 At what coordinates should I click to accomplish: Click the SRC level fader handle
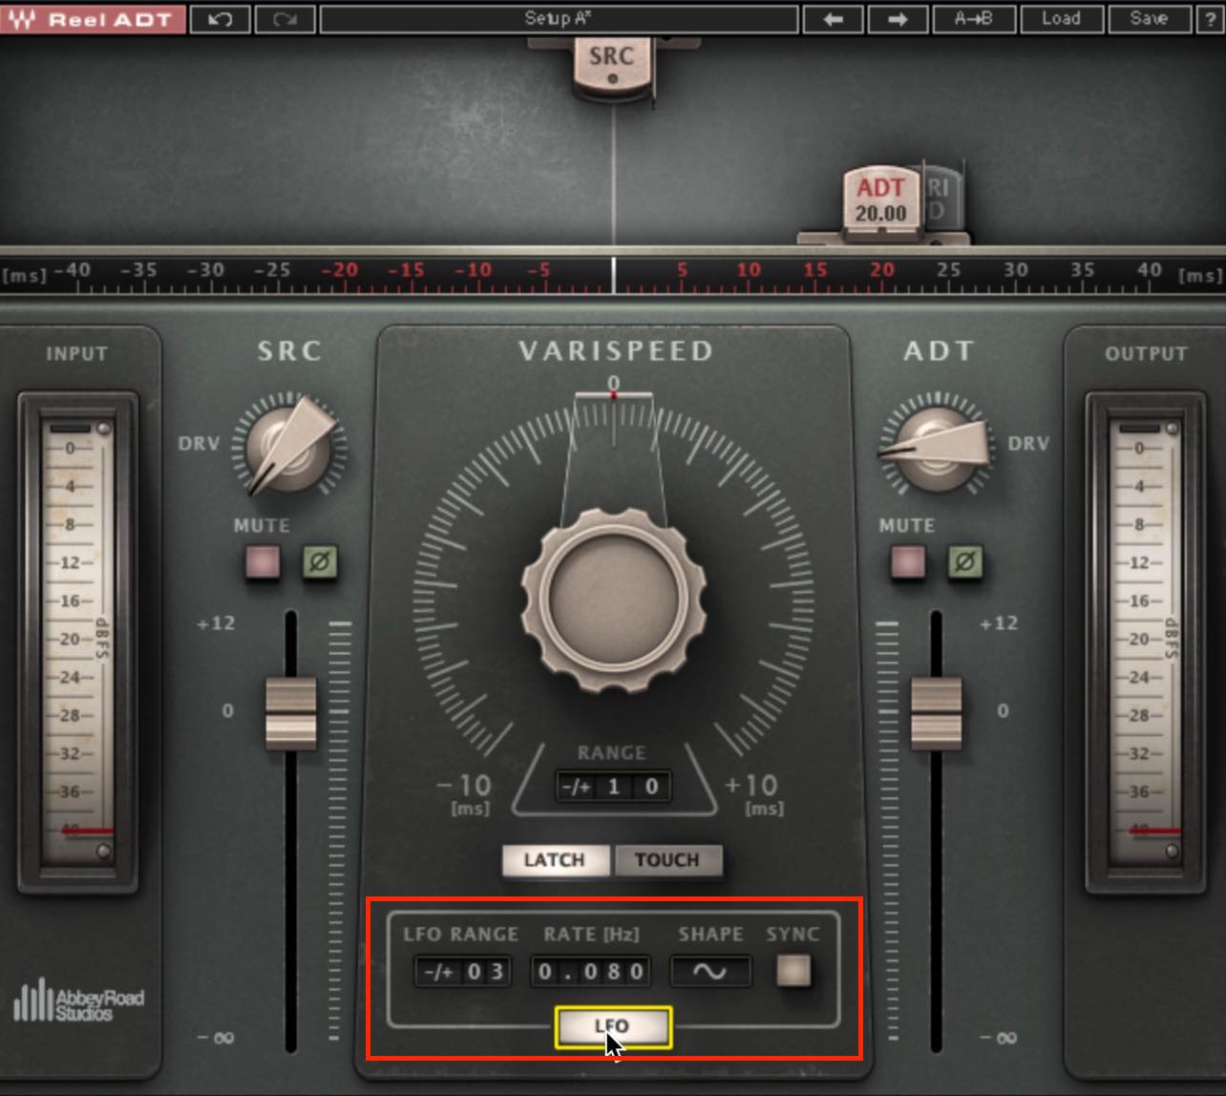[x=290, y=712]
